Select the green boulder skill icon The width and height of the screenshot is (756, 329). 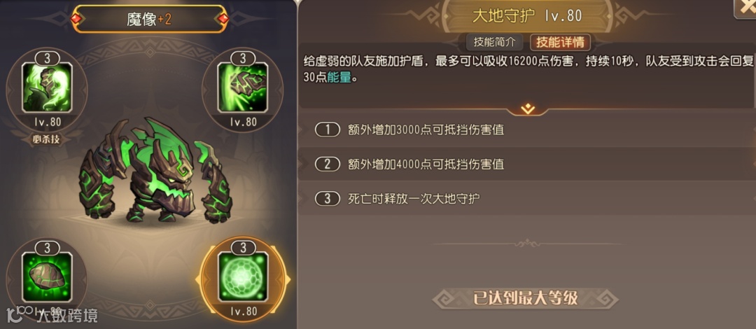pos(47,276)
